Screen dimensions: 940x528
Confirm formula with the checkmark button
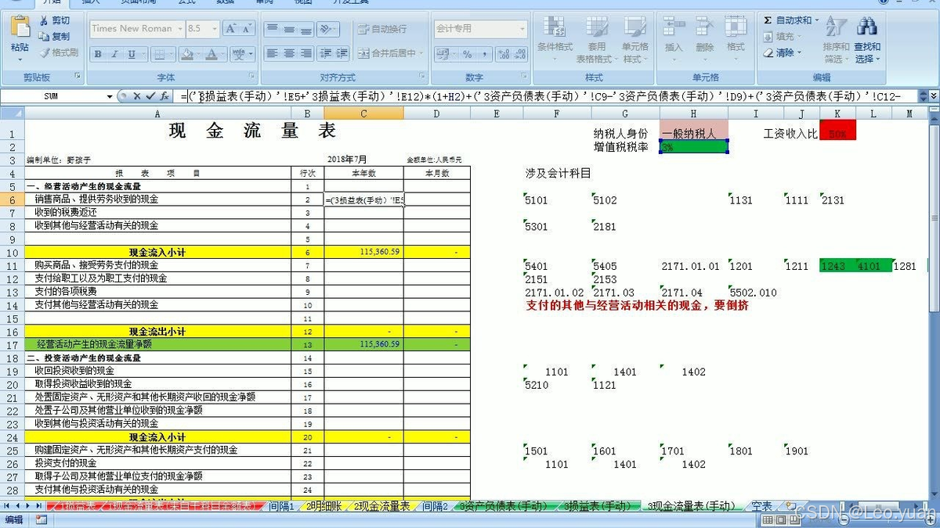click(150, 96)
